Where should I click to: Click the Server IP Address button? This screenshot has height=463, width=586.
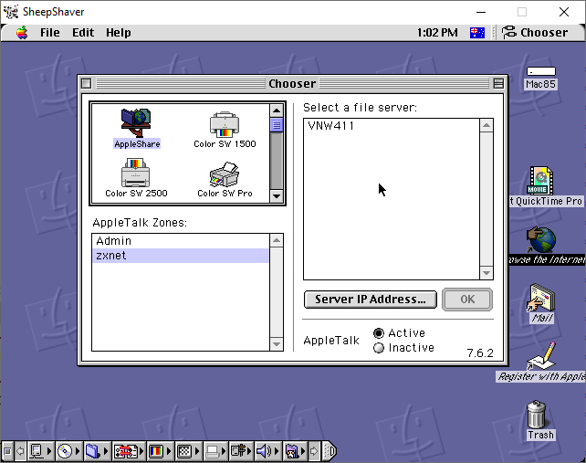371,300
